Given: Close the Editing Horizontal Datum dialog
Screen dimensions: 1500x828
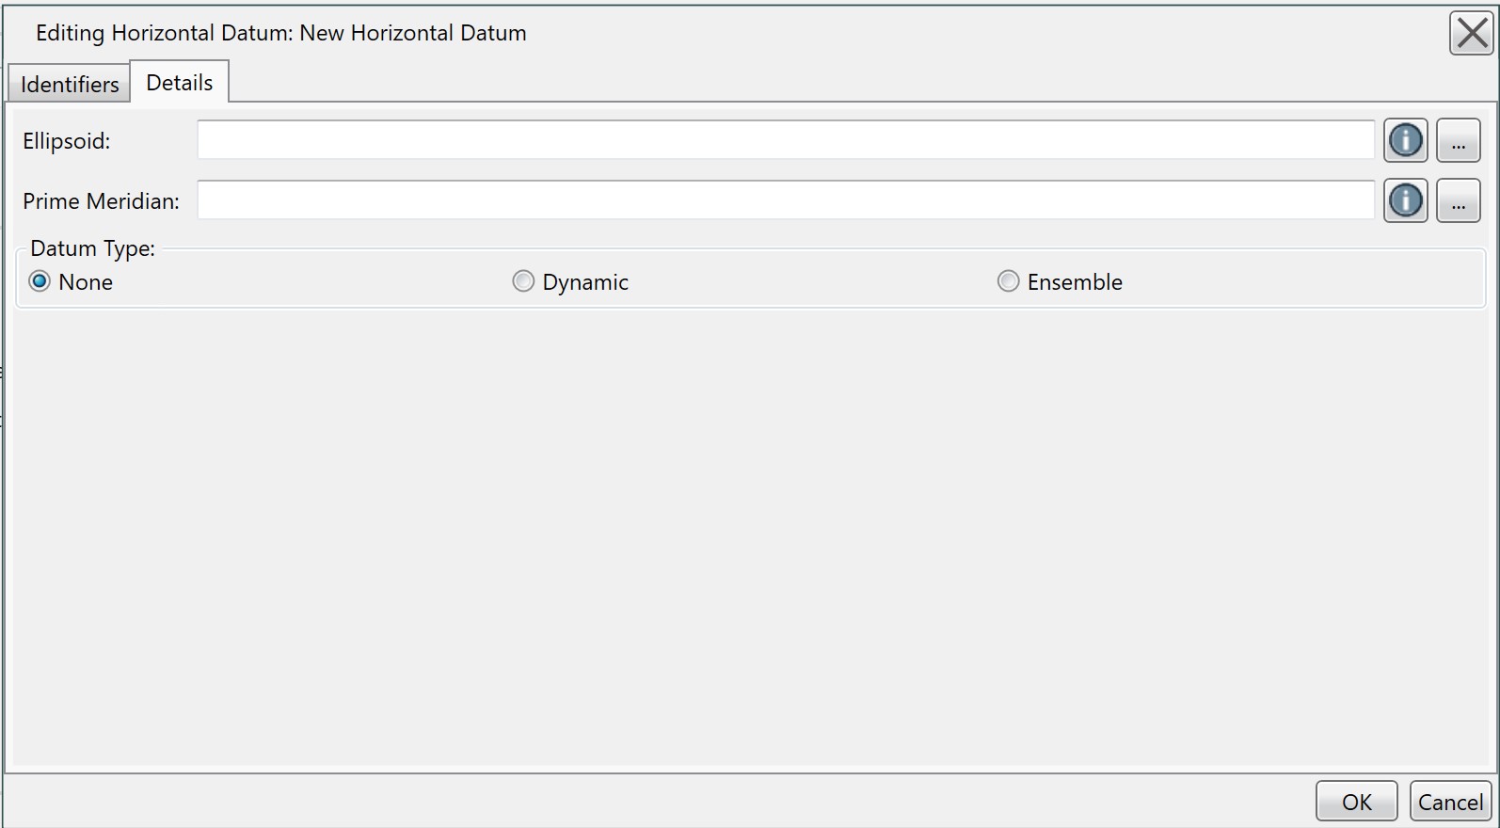Looking at the screenshot, I should (x=1471, y=34).
